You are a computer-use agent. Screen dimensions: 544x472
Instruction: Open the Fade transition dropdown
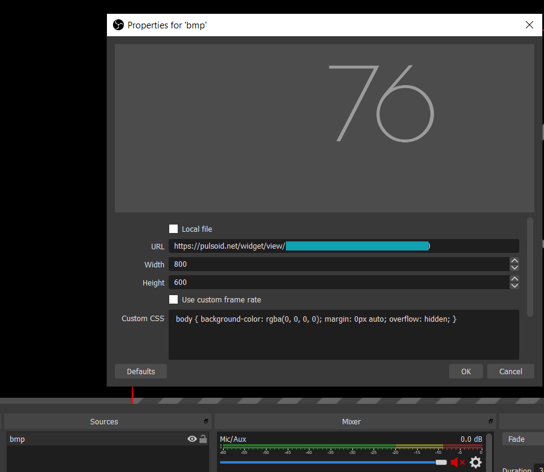(x=523, y=439)
